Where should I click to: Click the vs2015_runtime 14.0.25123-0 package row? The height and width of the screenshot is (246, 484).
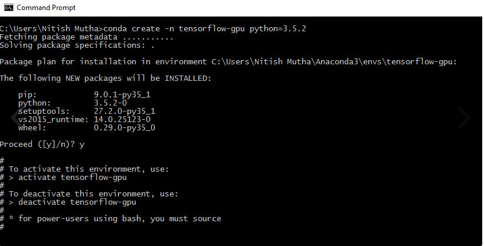pyautogui.click(x=84, y=119)
